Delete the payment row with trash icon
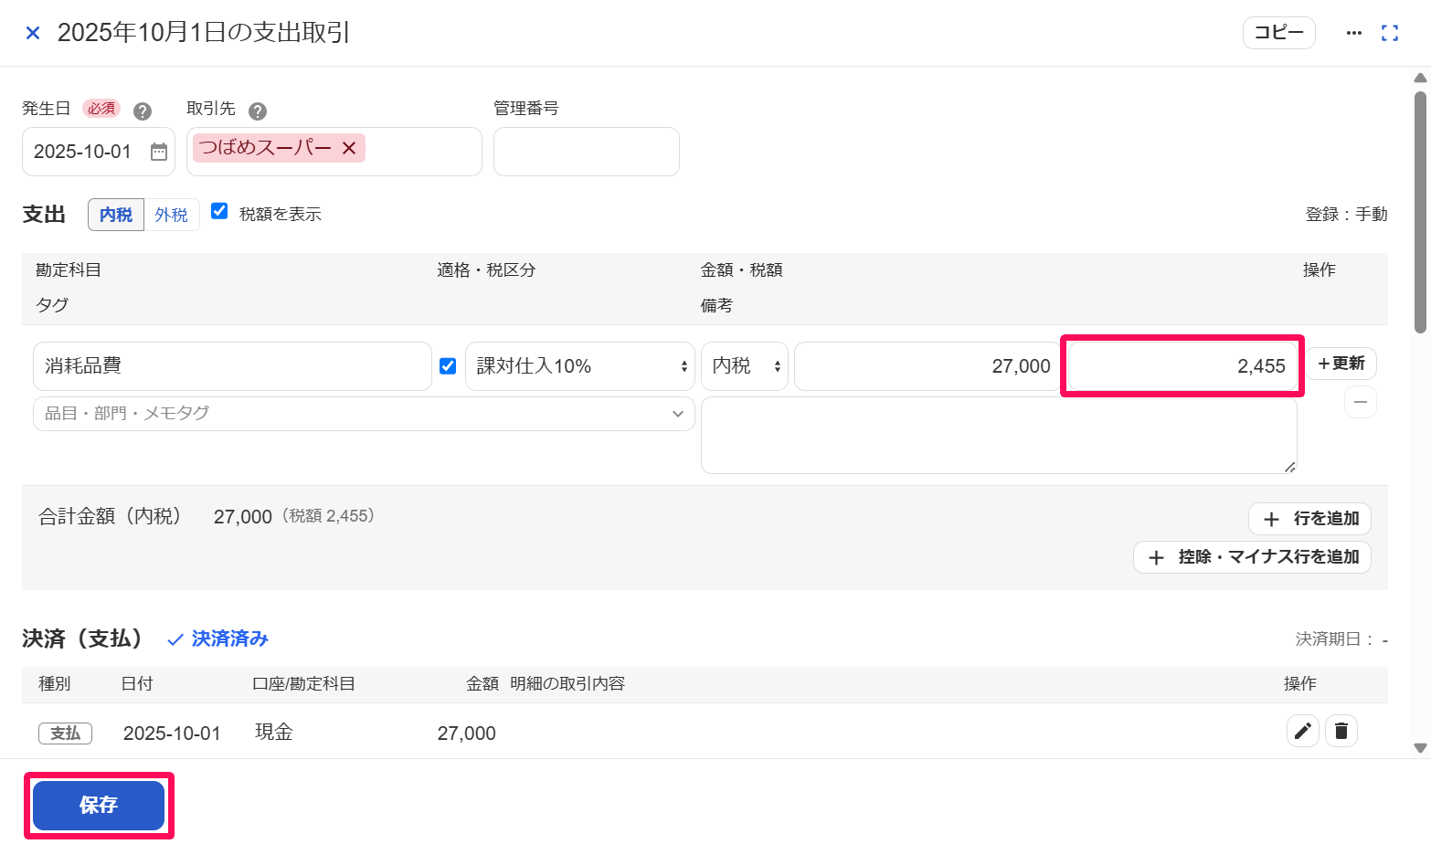This screenshot has width=1431, height=855. coord(1341,731)
